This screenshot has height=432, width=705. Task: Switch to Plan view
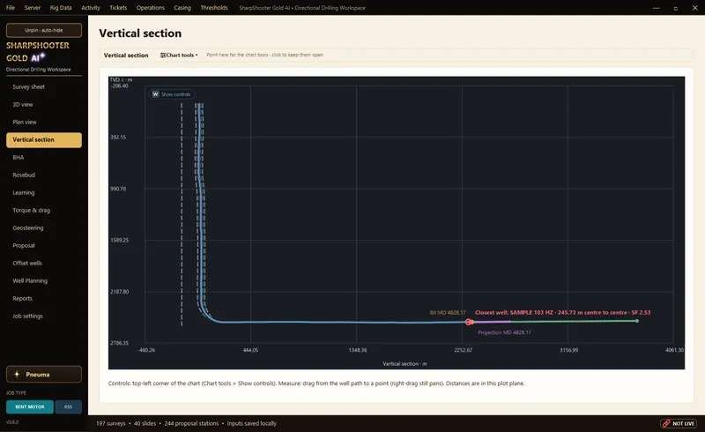pos(44,122)
